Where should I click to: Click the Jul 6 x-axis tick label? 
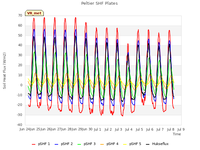point(150,129)
